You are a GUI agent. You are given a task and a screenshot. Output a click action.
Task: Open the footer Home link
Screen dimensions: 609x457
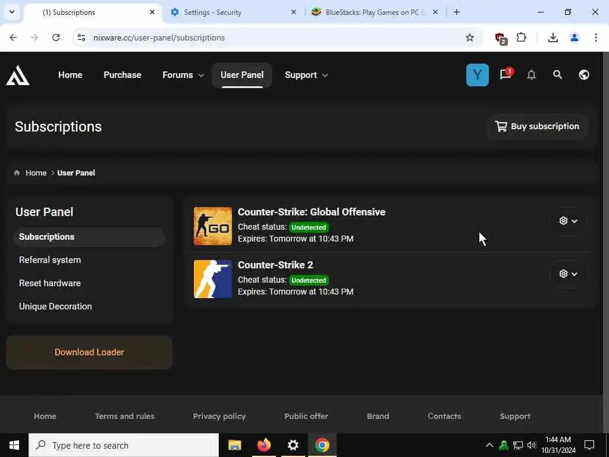point(45,416)
